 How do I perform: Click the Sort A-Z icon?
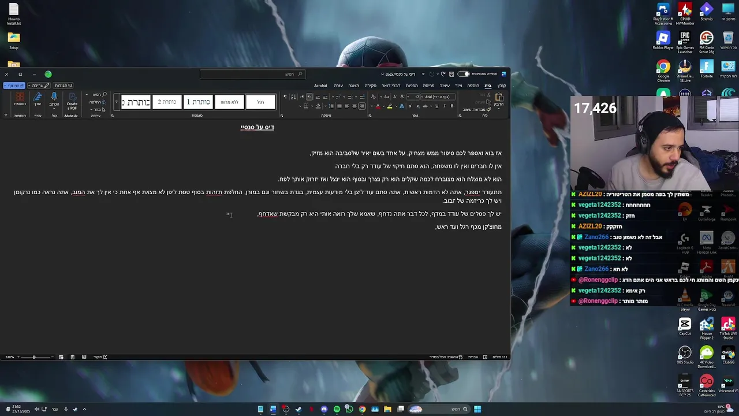293,96
